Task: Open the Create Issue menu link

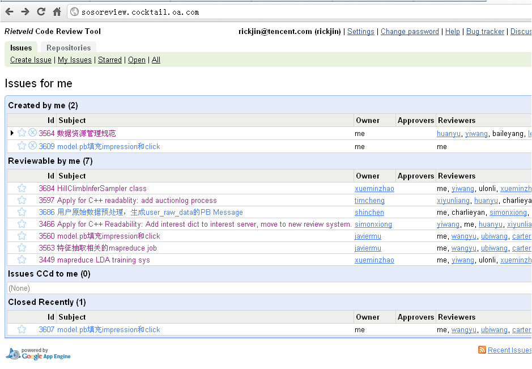Action: (31, 60)
